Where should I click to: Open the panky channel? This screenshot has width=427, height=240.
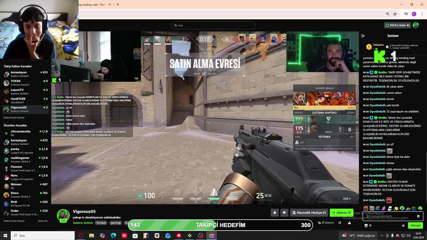(26, 151)
